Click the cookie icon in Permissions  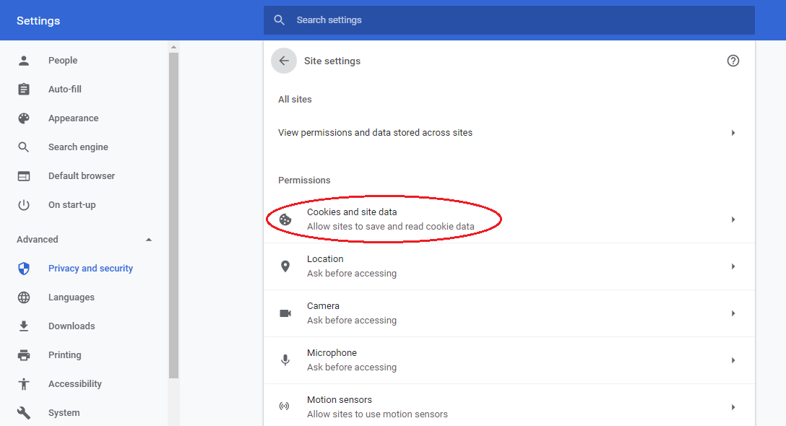tap(285, 219)
